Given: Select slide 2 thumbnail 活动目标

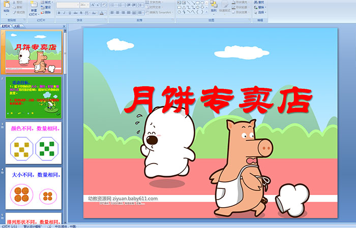Looking at the screenshot, I should pos(34,97).
